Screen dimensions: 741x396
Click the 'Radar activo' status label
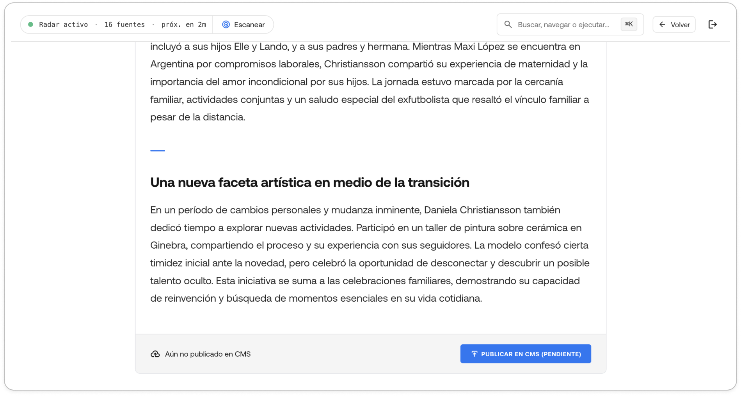click(63, 25)
